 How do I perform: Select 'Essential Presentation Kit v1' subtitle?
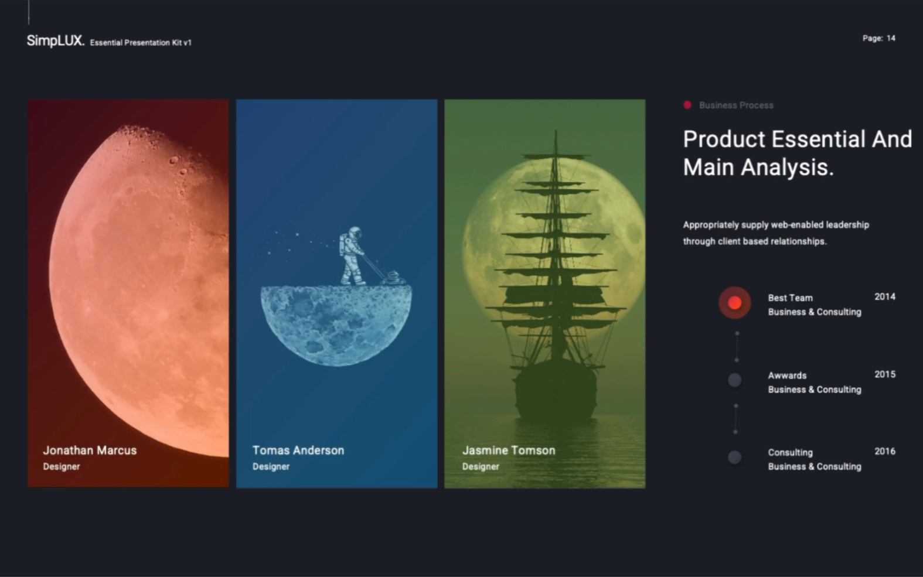point(141,43)
